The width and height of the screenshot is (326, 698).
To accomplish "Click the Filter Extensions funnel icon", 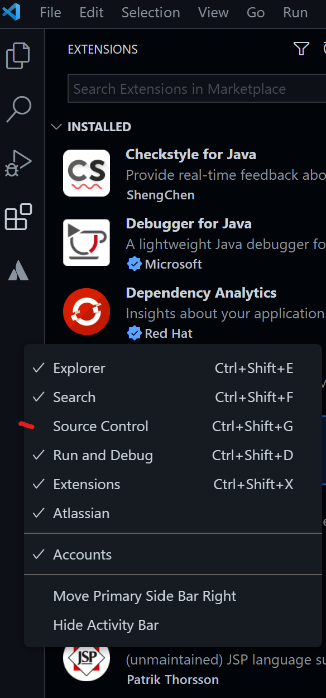I will [301, 49].
